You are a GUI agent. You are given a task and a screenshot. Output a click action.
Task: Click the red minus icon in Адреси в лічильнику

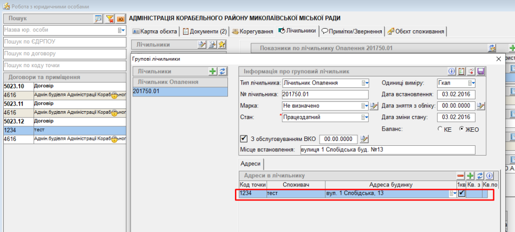pyautogui.click(x=461, y=176)
